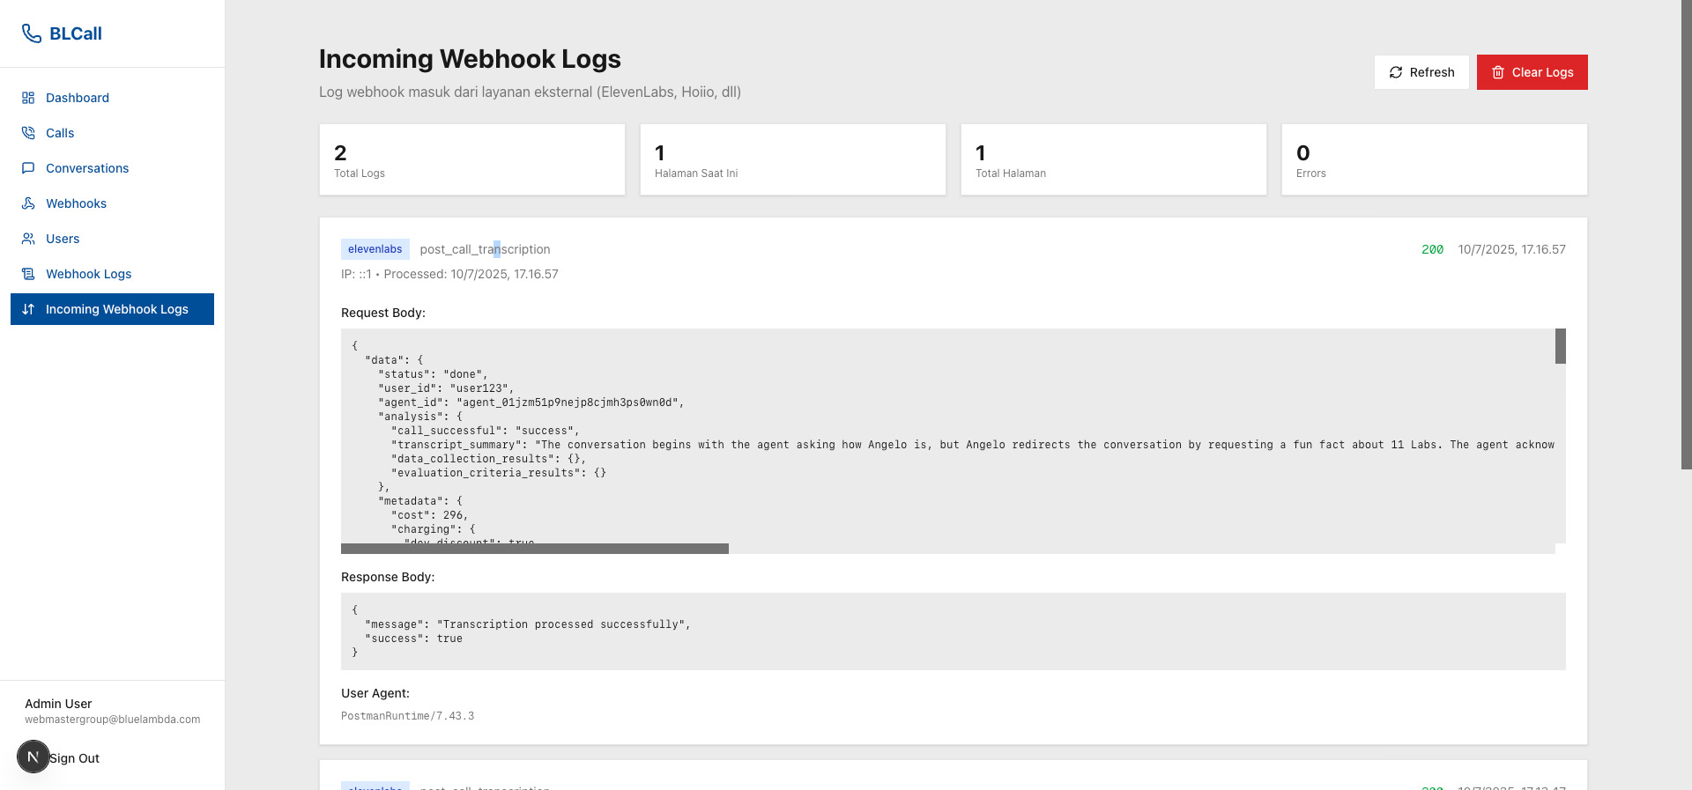Go to the Conversations page
Screen dimensions: 1692x790
tap(87, 168)
